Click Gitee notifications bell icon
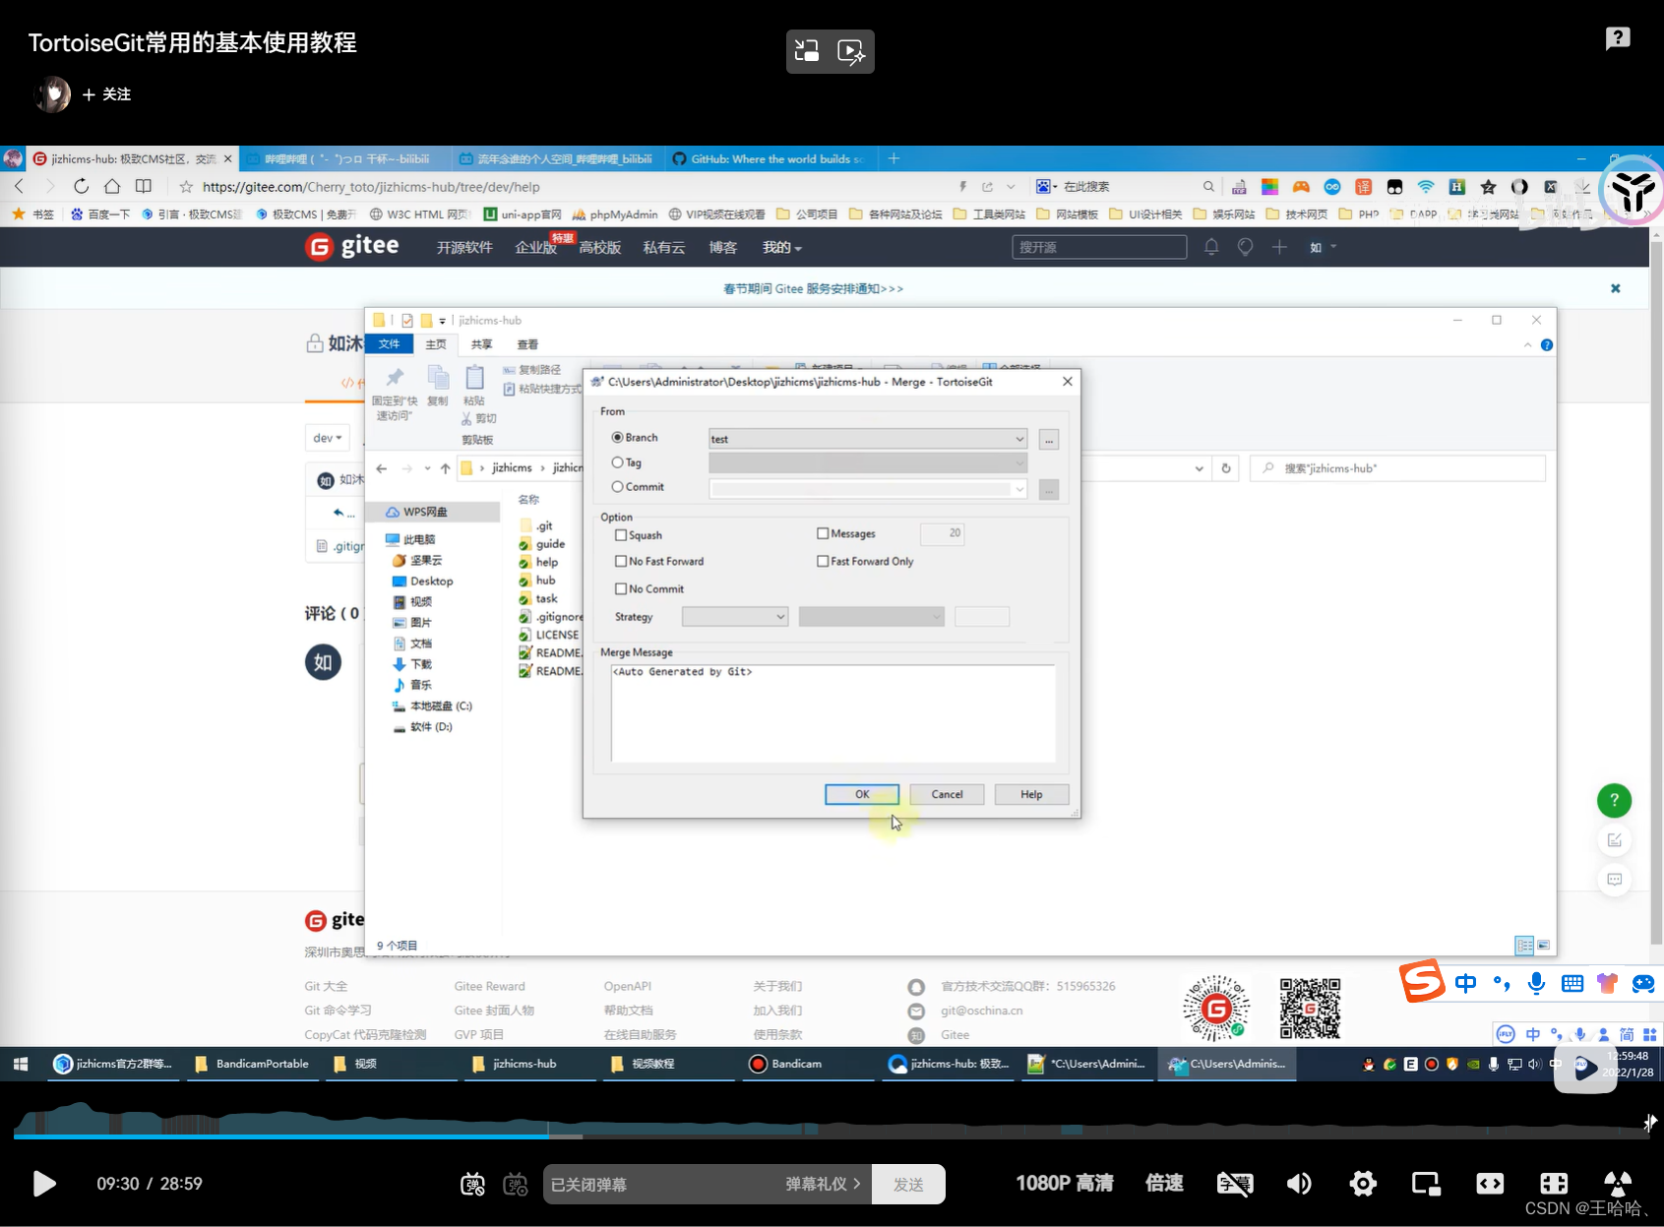The height and width of the screenshot is (1227, 1664). point(1211,247)
